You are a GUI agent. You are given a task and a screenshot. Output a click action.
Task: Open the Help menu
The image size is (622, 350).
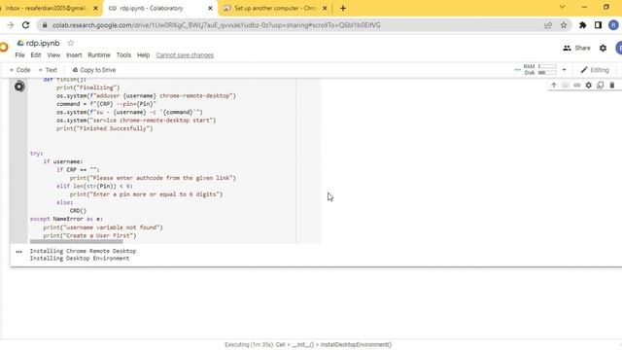[143, 55]
